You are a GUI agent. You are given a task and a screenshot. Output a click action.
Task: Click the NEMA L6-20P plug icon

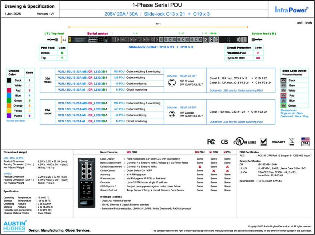point(171,114)
